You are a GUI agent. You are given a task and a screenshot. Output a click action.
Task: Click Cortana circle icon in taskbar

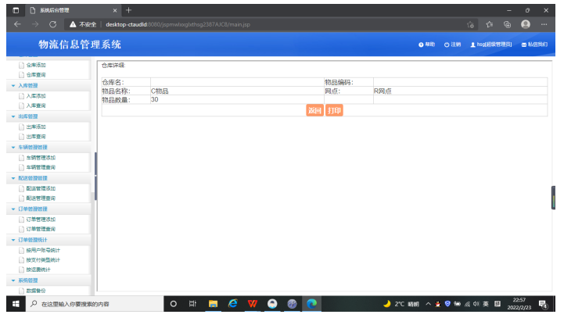click(174, 304)
